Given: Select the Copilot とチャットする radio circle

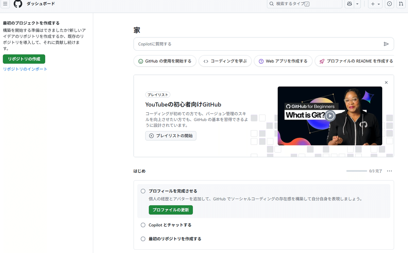Looking at the screenshot, I should [143, 225].
